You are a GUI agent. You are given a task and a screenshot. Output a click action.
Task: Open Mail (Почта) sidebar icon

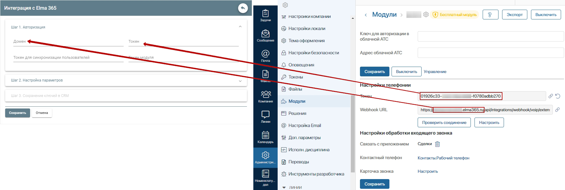265,56
